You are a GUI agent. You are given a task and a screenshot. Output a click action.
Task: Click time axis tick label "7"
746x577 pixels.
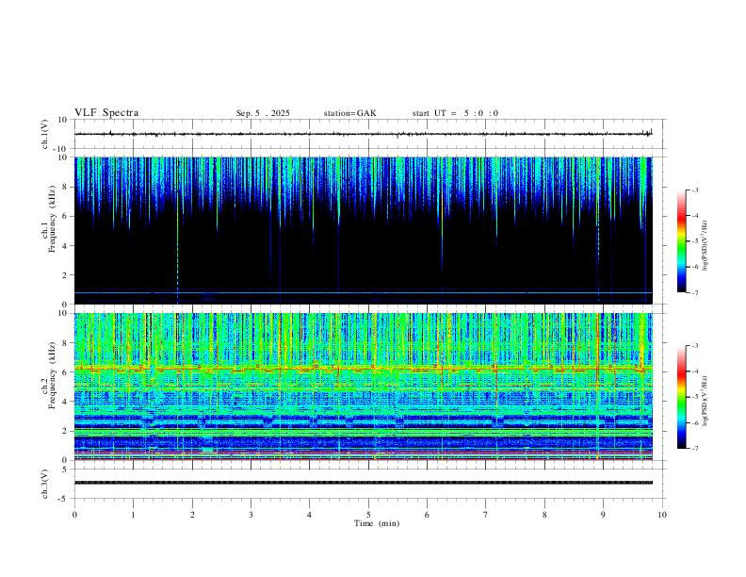click(x=486, y=515)
